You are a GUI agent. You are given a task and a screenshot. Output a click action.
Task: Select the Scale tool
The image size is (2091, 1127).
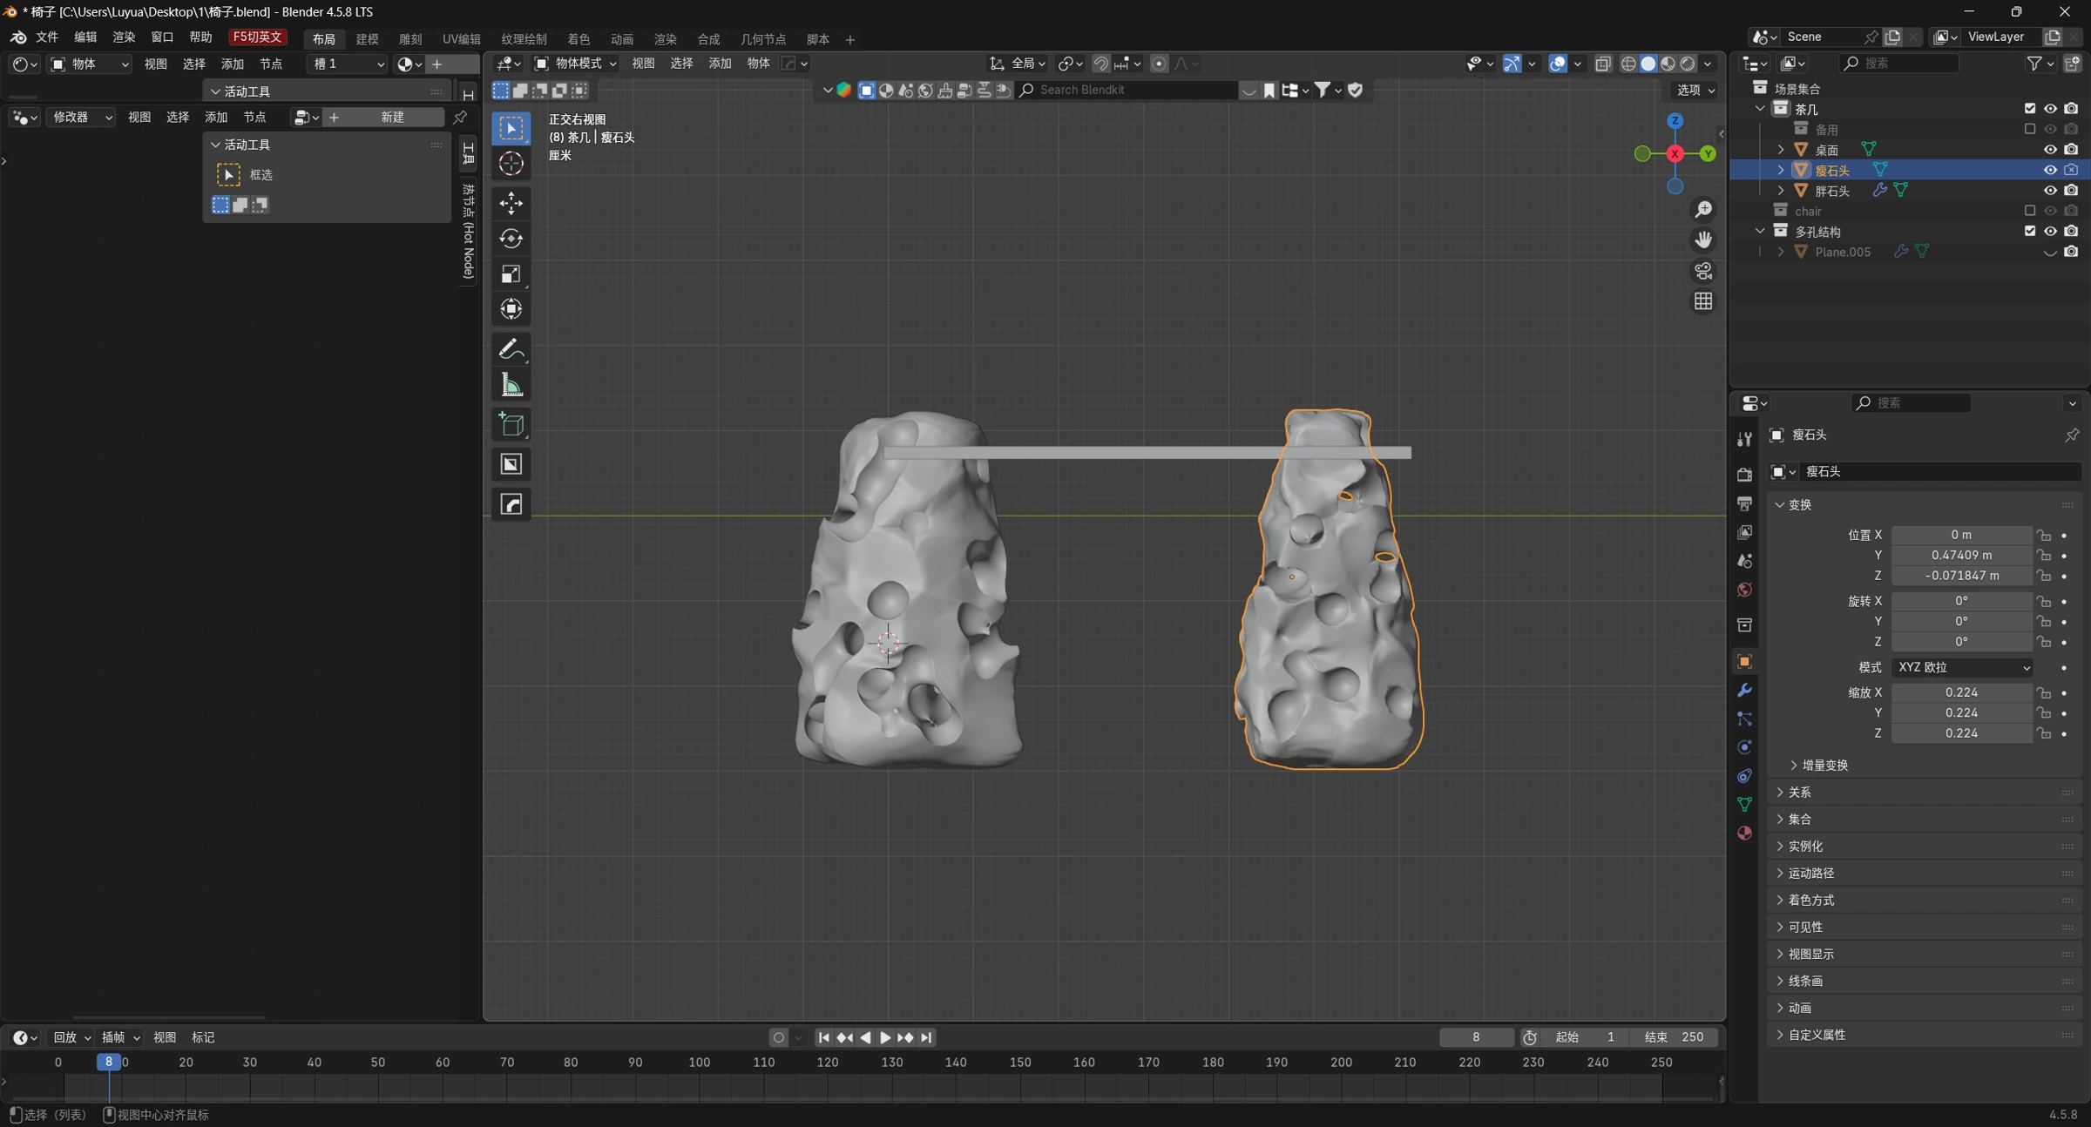[511, 274]
